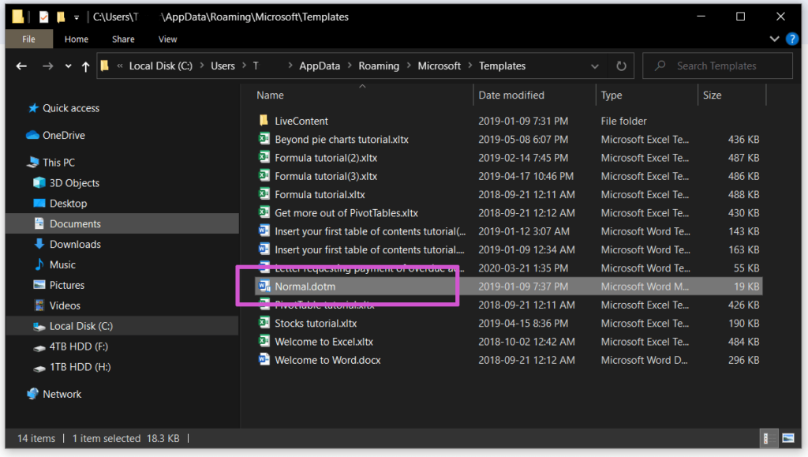The image size is (808, 457).
Task: Click Word icon of the 143 KB table of contents tutorial
Action: [x=264, y=230]
